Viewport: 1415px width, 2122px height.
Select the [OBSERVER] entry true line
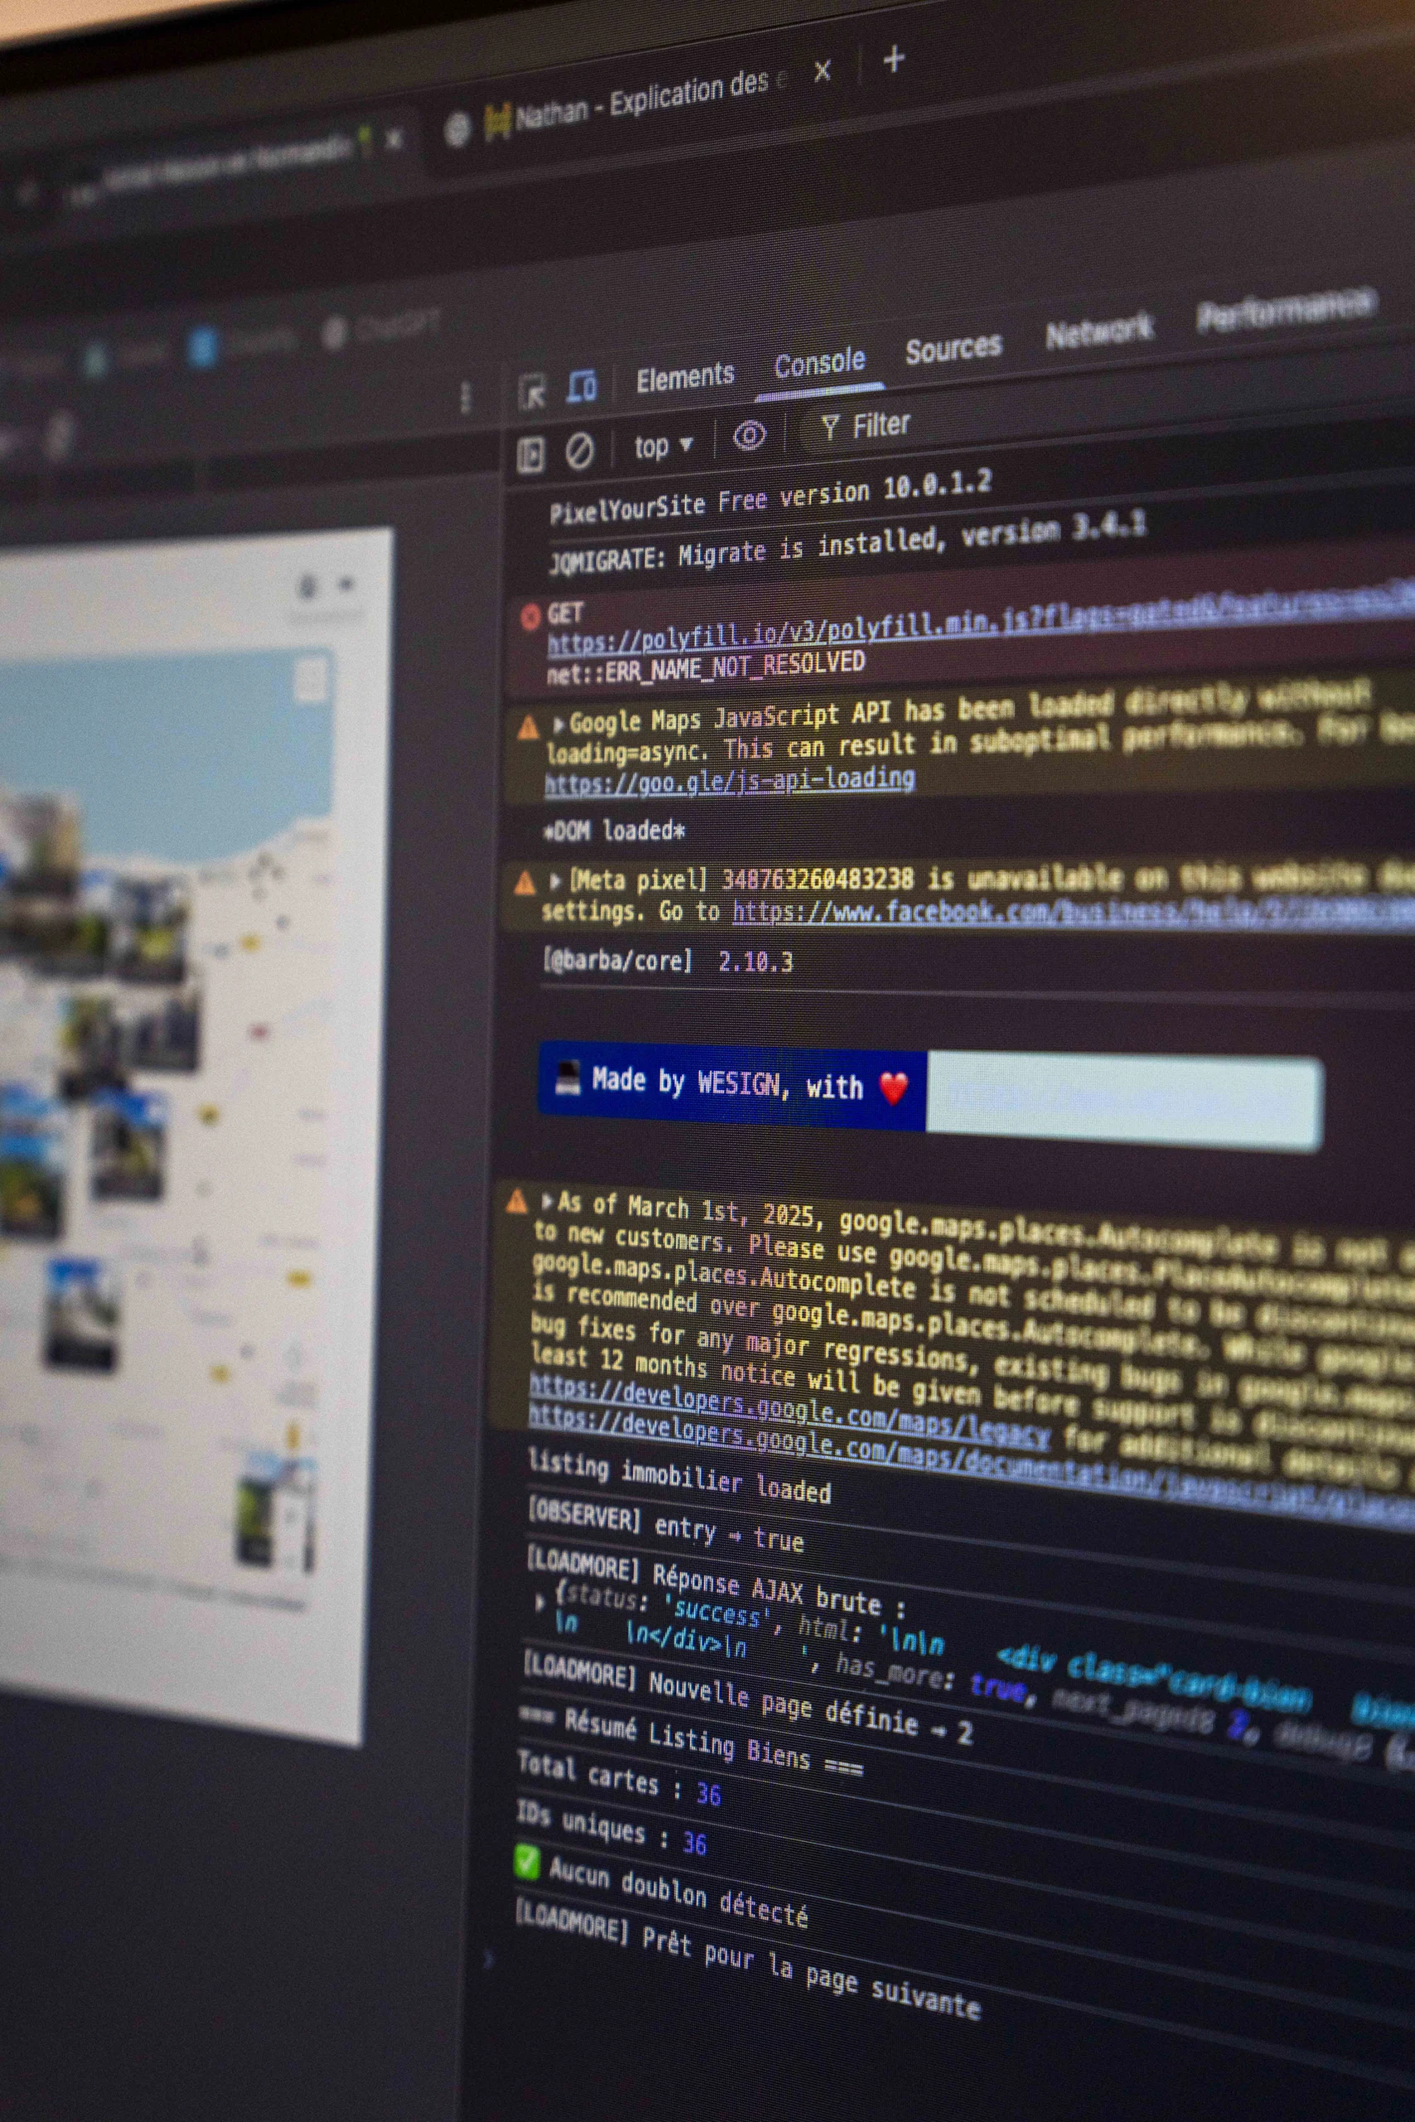[x=665, y=1526]
